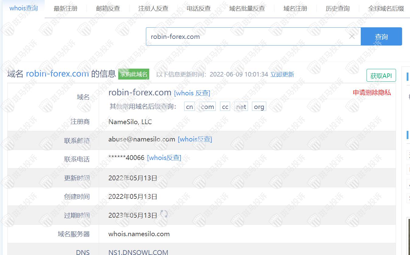Click whois反查 link next to domain name
The image size is (410, 255).
192,93
